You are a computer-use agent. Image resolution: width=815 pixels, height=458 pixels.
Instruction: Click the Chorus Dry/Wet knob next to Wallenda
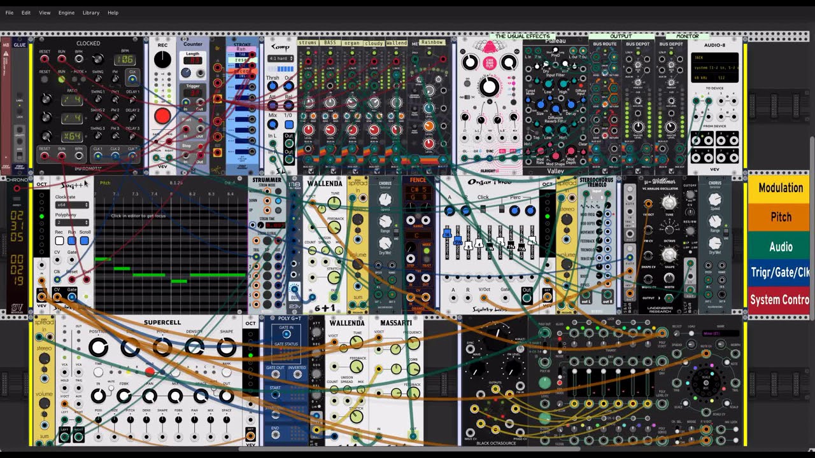385,243
